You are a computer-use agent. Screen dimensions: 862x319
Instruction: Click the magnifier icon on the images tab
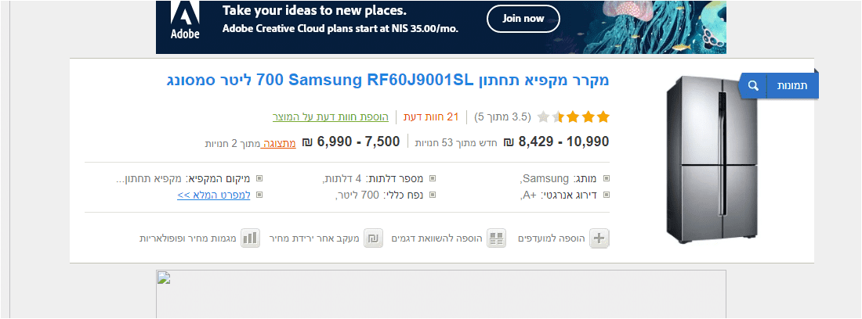coord(752,86)
